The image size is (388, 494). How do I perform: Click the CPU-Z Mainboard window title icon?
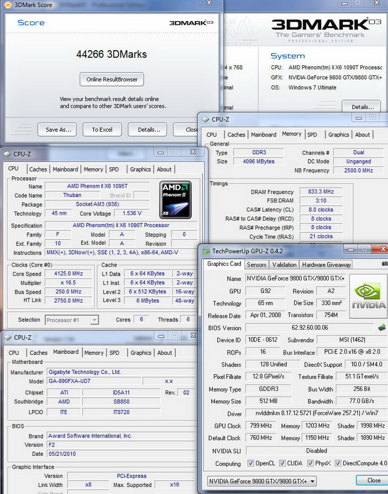pos(8,338)
